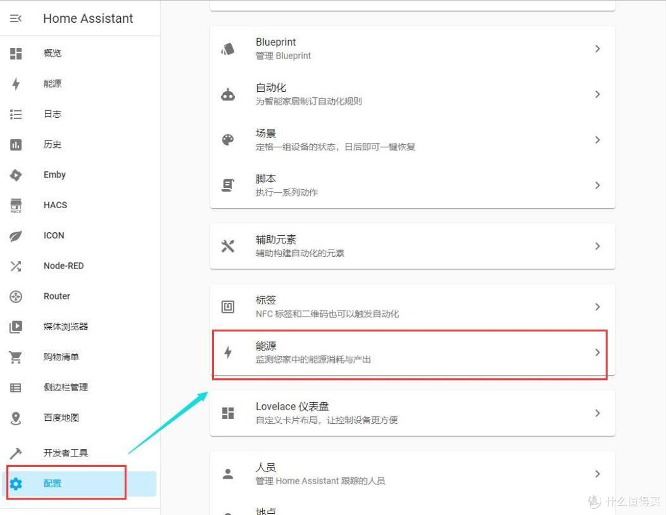Click the ICON leaf icon in sidebar
Image resolution: width=666 pixels, height=515 pixels.
click(x=15, y=236)
